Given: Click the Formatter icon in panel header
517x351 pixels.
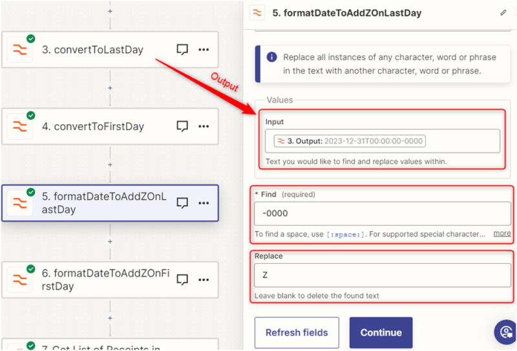Looking at the screenshot, I should click(x=257, y=12).
